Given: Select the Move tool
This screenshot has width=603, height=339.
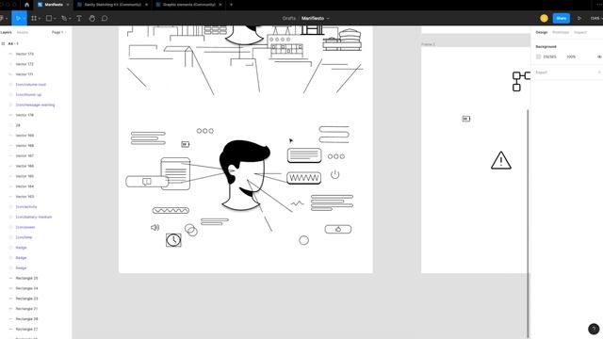Looking at the screenshot, I should 17,18.
